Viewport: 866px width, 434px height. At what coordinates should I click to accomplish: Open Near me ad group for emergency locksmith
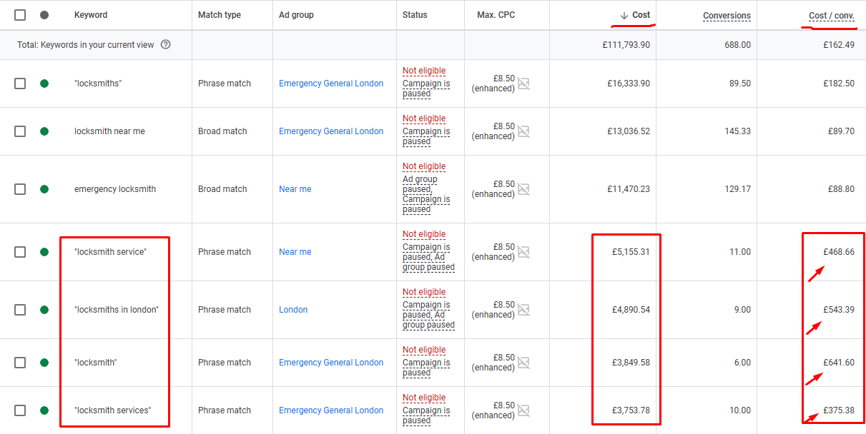click(x=295, y=189)
